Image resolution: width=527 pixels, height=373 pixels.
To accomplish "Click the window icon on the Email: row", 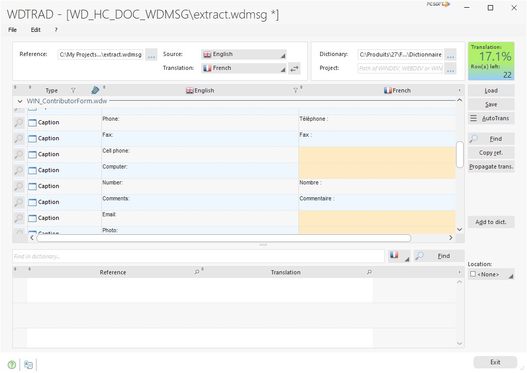I will (32, 218).
